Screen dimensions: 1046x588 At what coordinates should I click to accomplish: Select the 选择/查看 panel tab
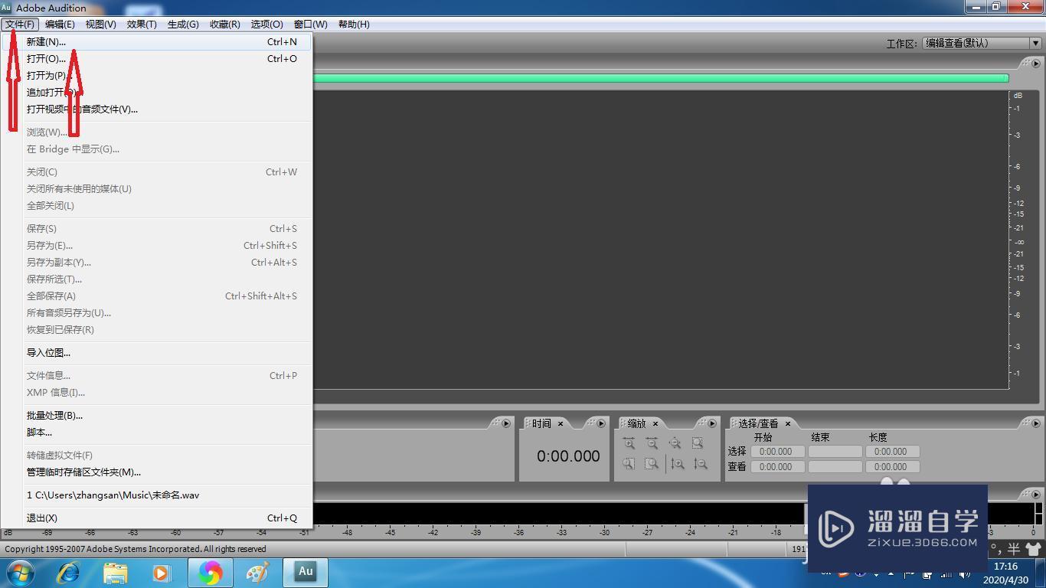point(758,423)
